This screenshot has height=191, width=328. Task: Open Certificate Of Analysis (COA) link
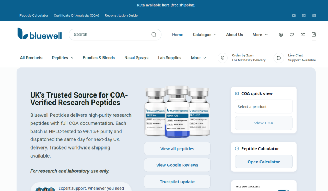click(77, 15)
